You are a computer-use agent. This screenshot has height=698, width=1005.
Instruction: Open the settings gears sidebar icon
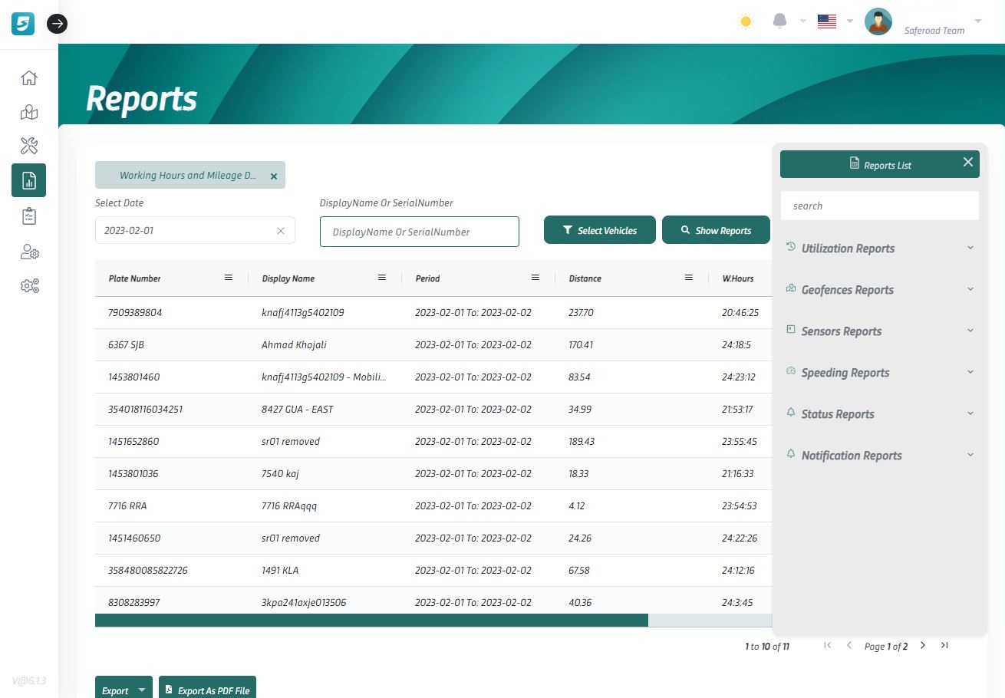point(29,286)
